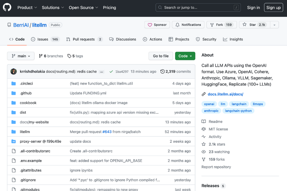287x191 pixels.
Task: Expand the green Code dropdown
Action: [185, 56]
